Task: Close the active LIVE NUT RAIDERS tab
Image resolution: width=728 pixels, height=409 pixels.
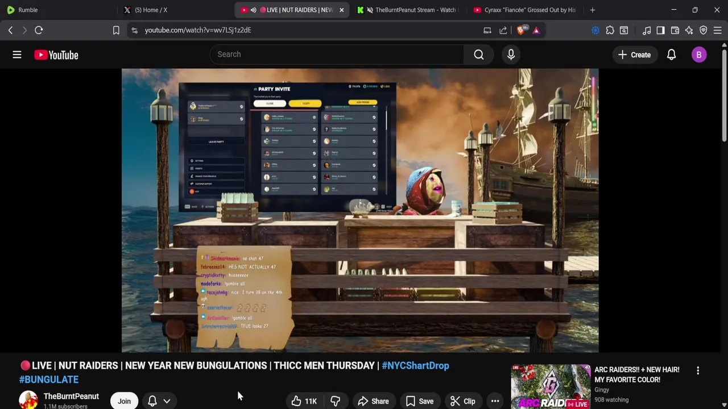Action: pos(341,10)
